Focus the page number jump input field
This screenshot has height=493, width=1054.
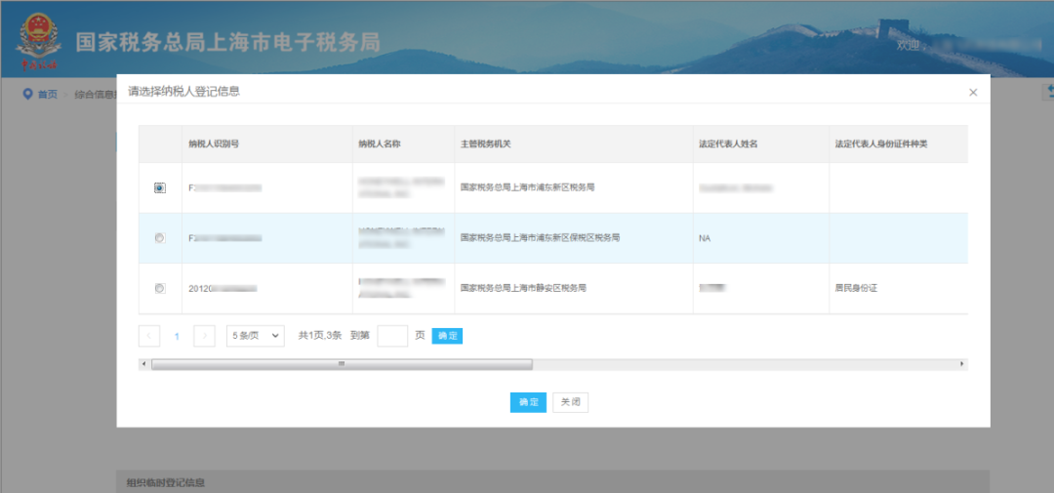391,336
